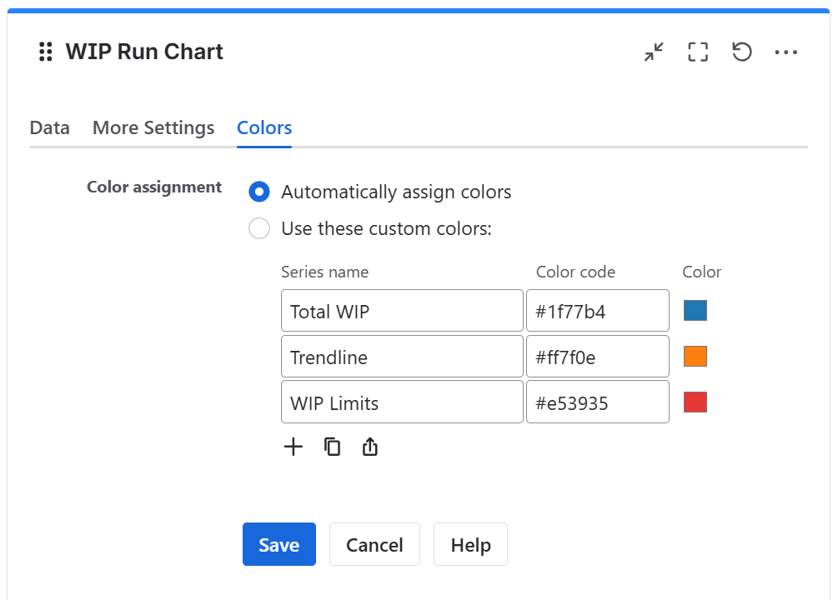
Task: Open the ellipsis options menu
Action: (786, 52)
